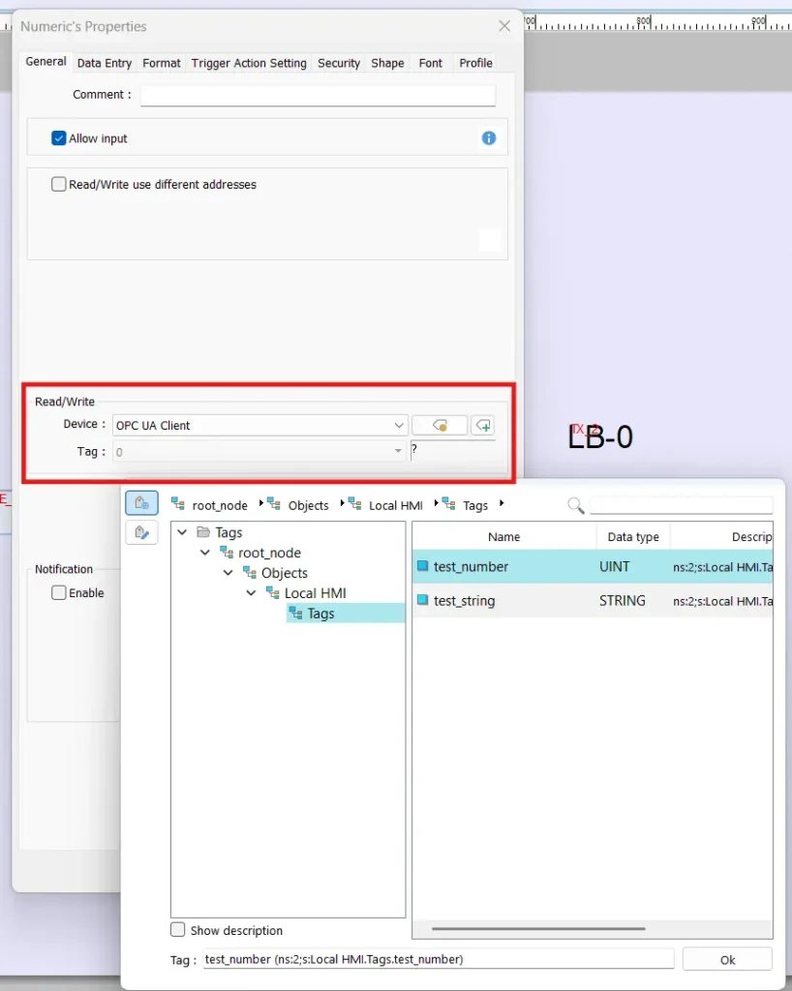Check the Show description checkbox

(177, 930)
